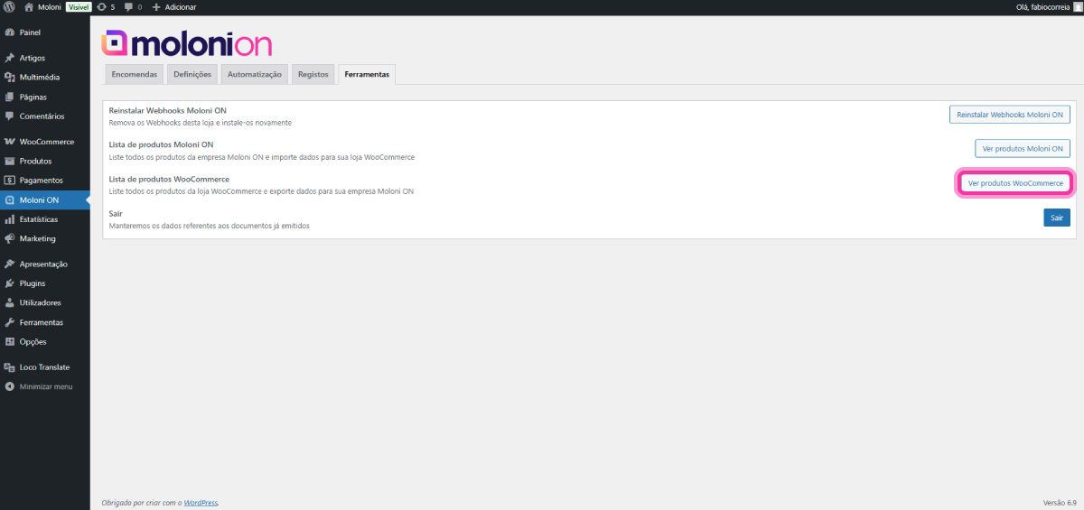Click the 'Versão 6.9' footer text
Screen dimensions: 1084x510
tap(1061, 503)
